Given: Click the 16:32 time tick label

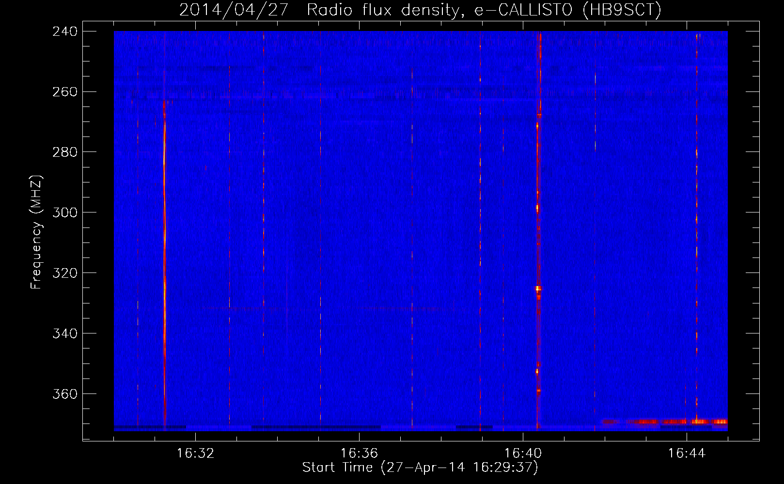Looking at the screenshot, I should coord(195,454).
